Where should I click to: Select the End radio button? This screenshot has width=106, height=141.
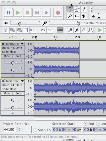85,124
